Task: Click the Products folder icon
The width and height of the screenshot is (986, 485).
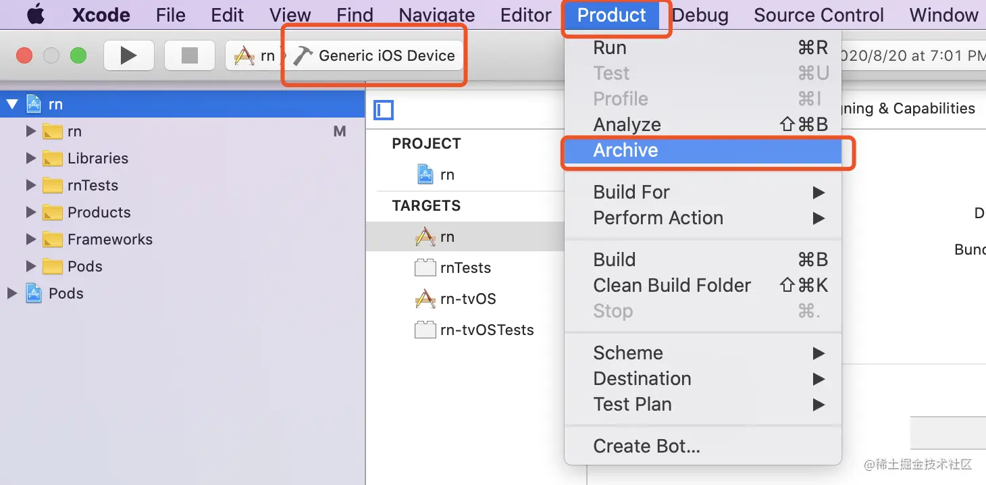Action: [52, 213]
